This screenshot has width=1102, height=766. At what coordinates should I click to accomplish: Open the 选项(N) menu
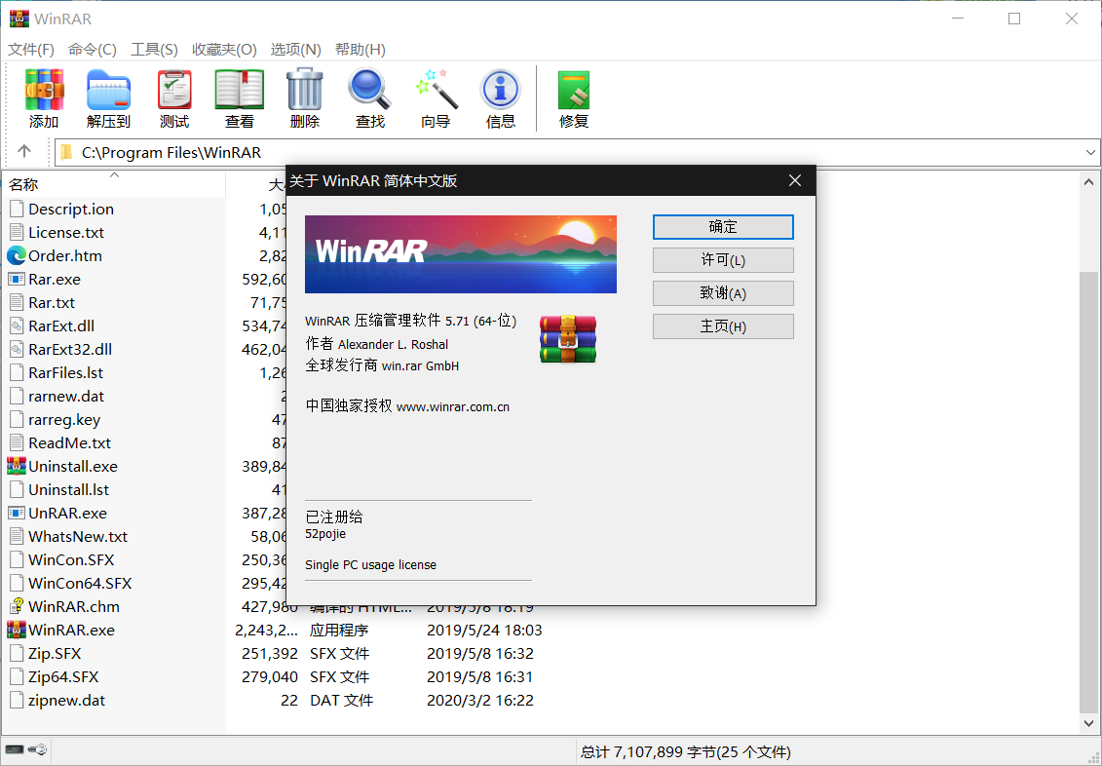(x=296, y=49)
